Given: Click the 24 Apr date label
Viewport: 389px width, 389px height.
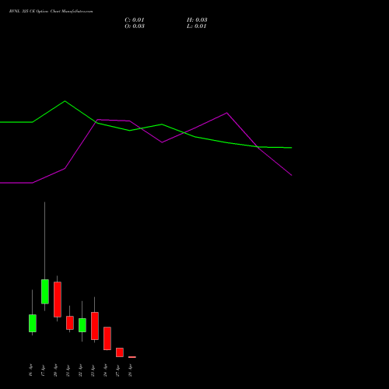Looking at the screenshot, I should [106, 370].
